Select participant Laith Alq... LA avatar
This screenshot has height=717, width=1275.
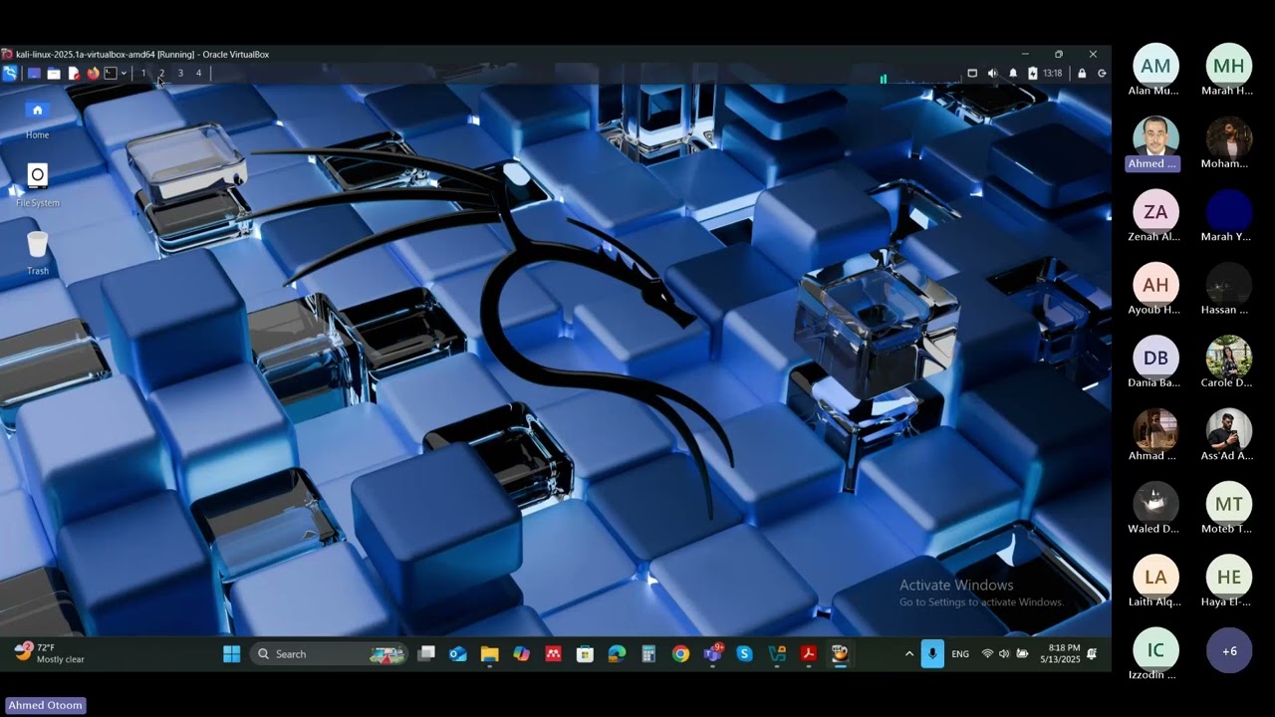pyautogui.click(x=1155, y=578)
